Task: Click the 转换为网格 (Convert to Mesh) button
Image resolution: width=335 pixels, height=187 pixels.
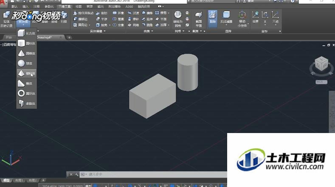Action: point(178,19)
